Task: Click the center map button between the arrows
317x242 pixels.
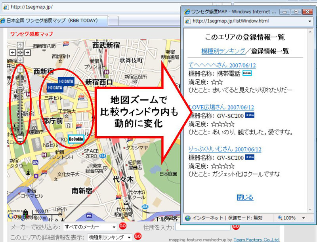Action: [x=20, y=53]
